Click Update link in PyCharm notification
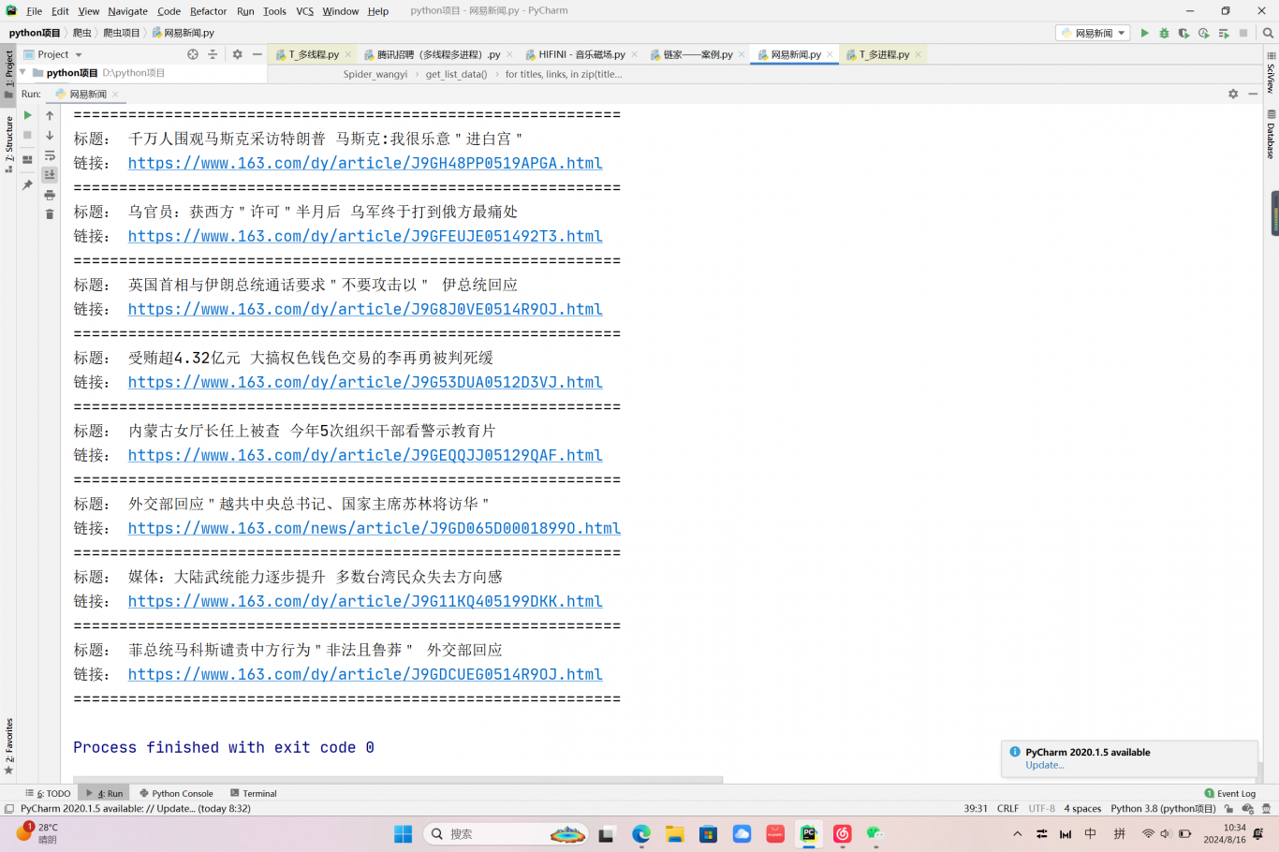The image size is (1279, 852). [x=1044, y=765]
